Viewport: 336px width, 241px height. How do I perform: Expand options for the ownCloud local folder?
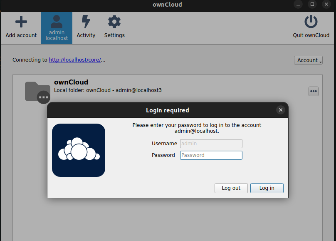[313, 91]
